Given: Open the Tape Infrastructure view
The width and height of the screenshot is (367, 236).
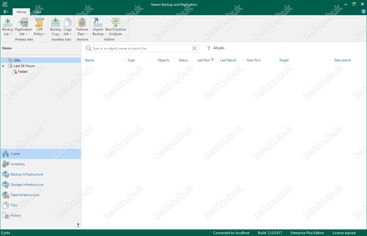Looking at the screenshot, I should (40, 195).
